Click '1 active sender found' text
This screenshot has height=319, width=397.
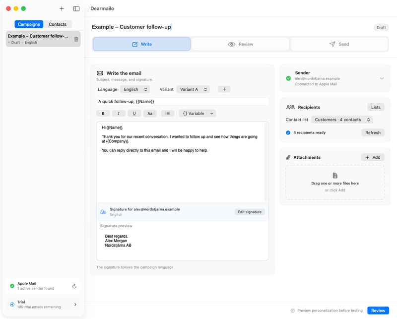pyautogui.click(x=36, y=288)
